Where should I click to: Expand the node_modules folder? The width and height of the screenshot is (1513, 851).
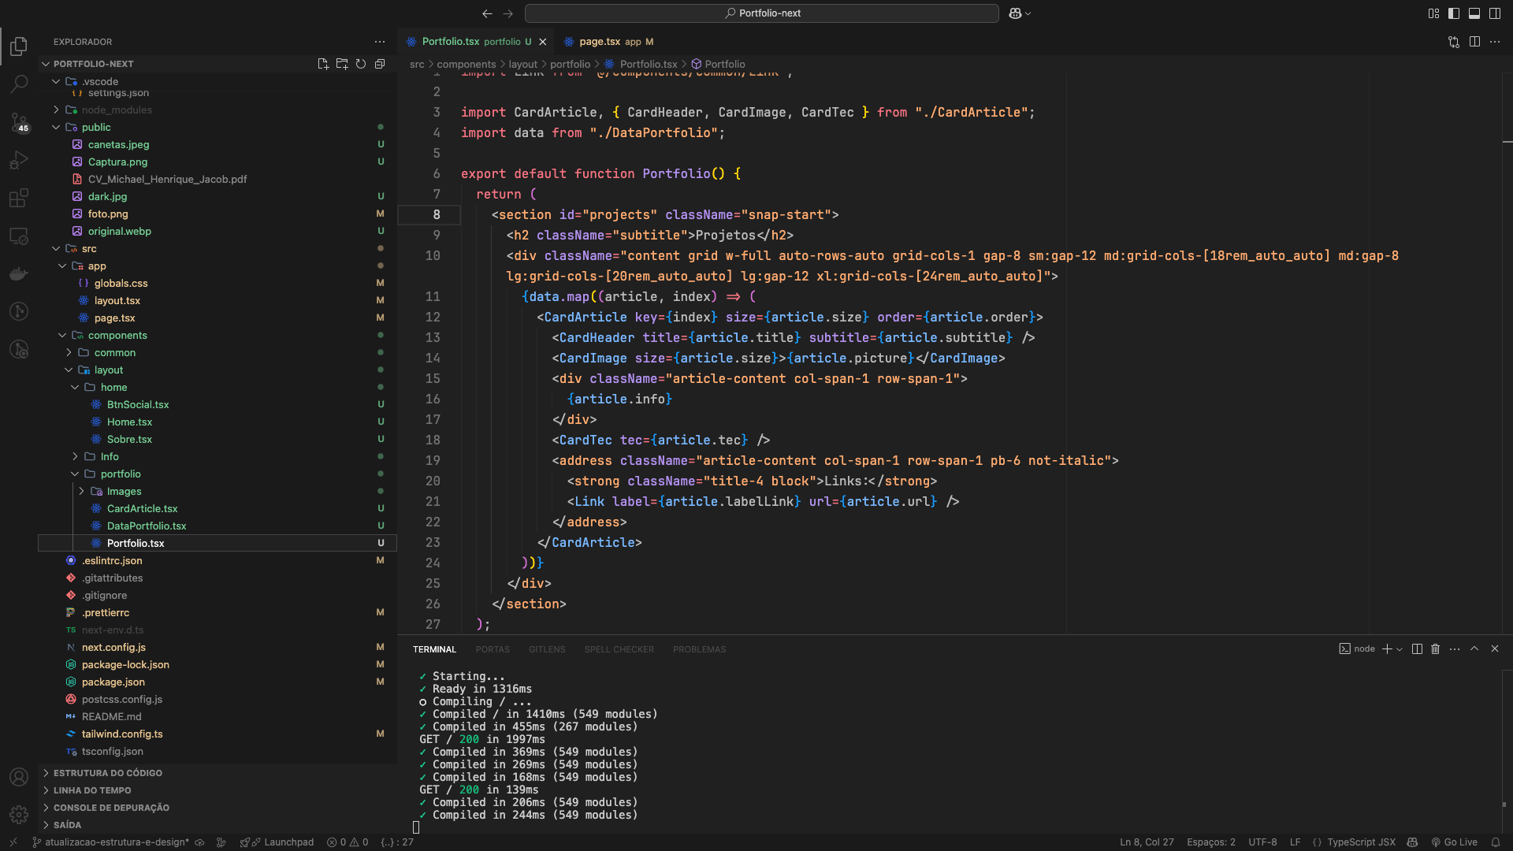(117, 110)
